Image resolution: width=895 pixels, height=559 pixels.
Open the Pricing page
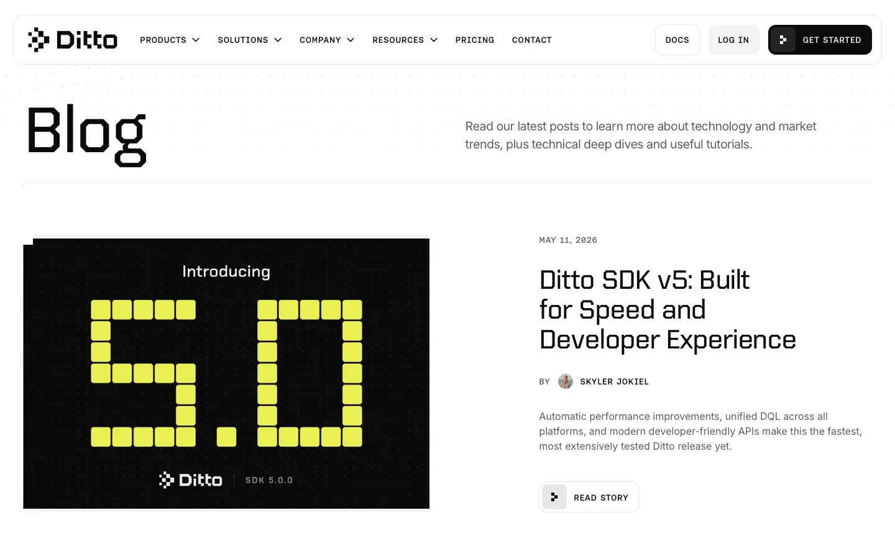point(475,40)
